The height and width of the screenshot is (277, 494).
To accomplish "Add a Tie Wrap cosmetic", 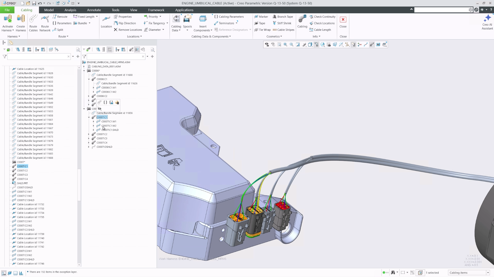I will pos(262,30).
